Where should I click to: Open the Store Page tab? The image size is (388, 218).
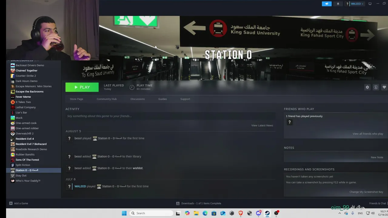[x=76, y=99]
